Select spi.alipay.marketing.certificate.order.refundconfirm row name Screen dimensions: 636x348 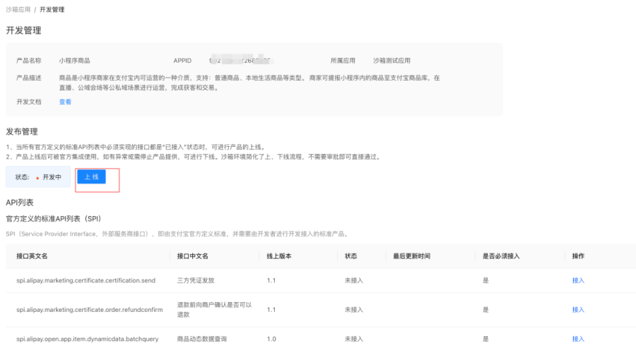(x=89, y=309)
